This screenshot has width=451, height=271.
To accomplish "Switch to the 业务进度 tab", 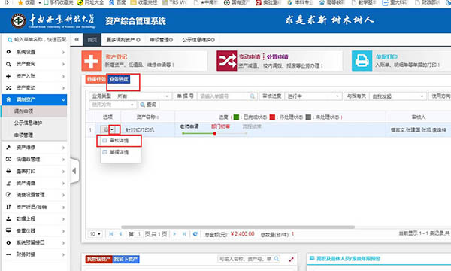I will 119,79.
